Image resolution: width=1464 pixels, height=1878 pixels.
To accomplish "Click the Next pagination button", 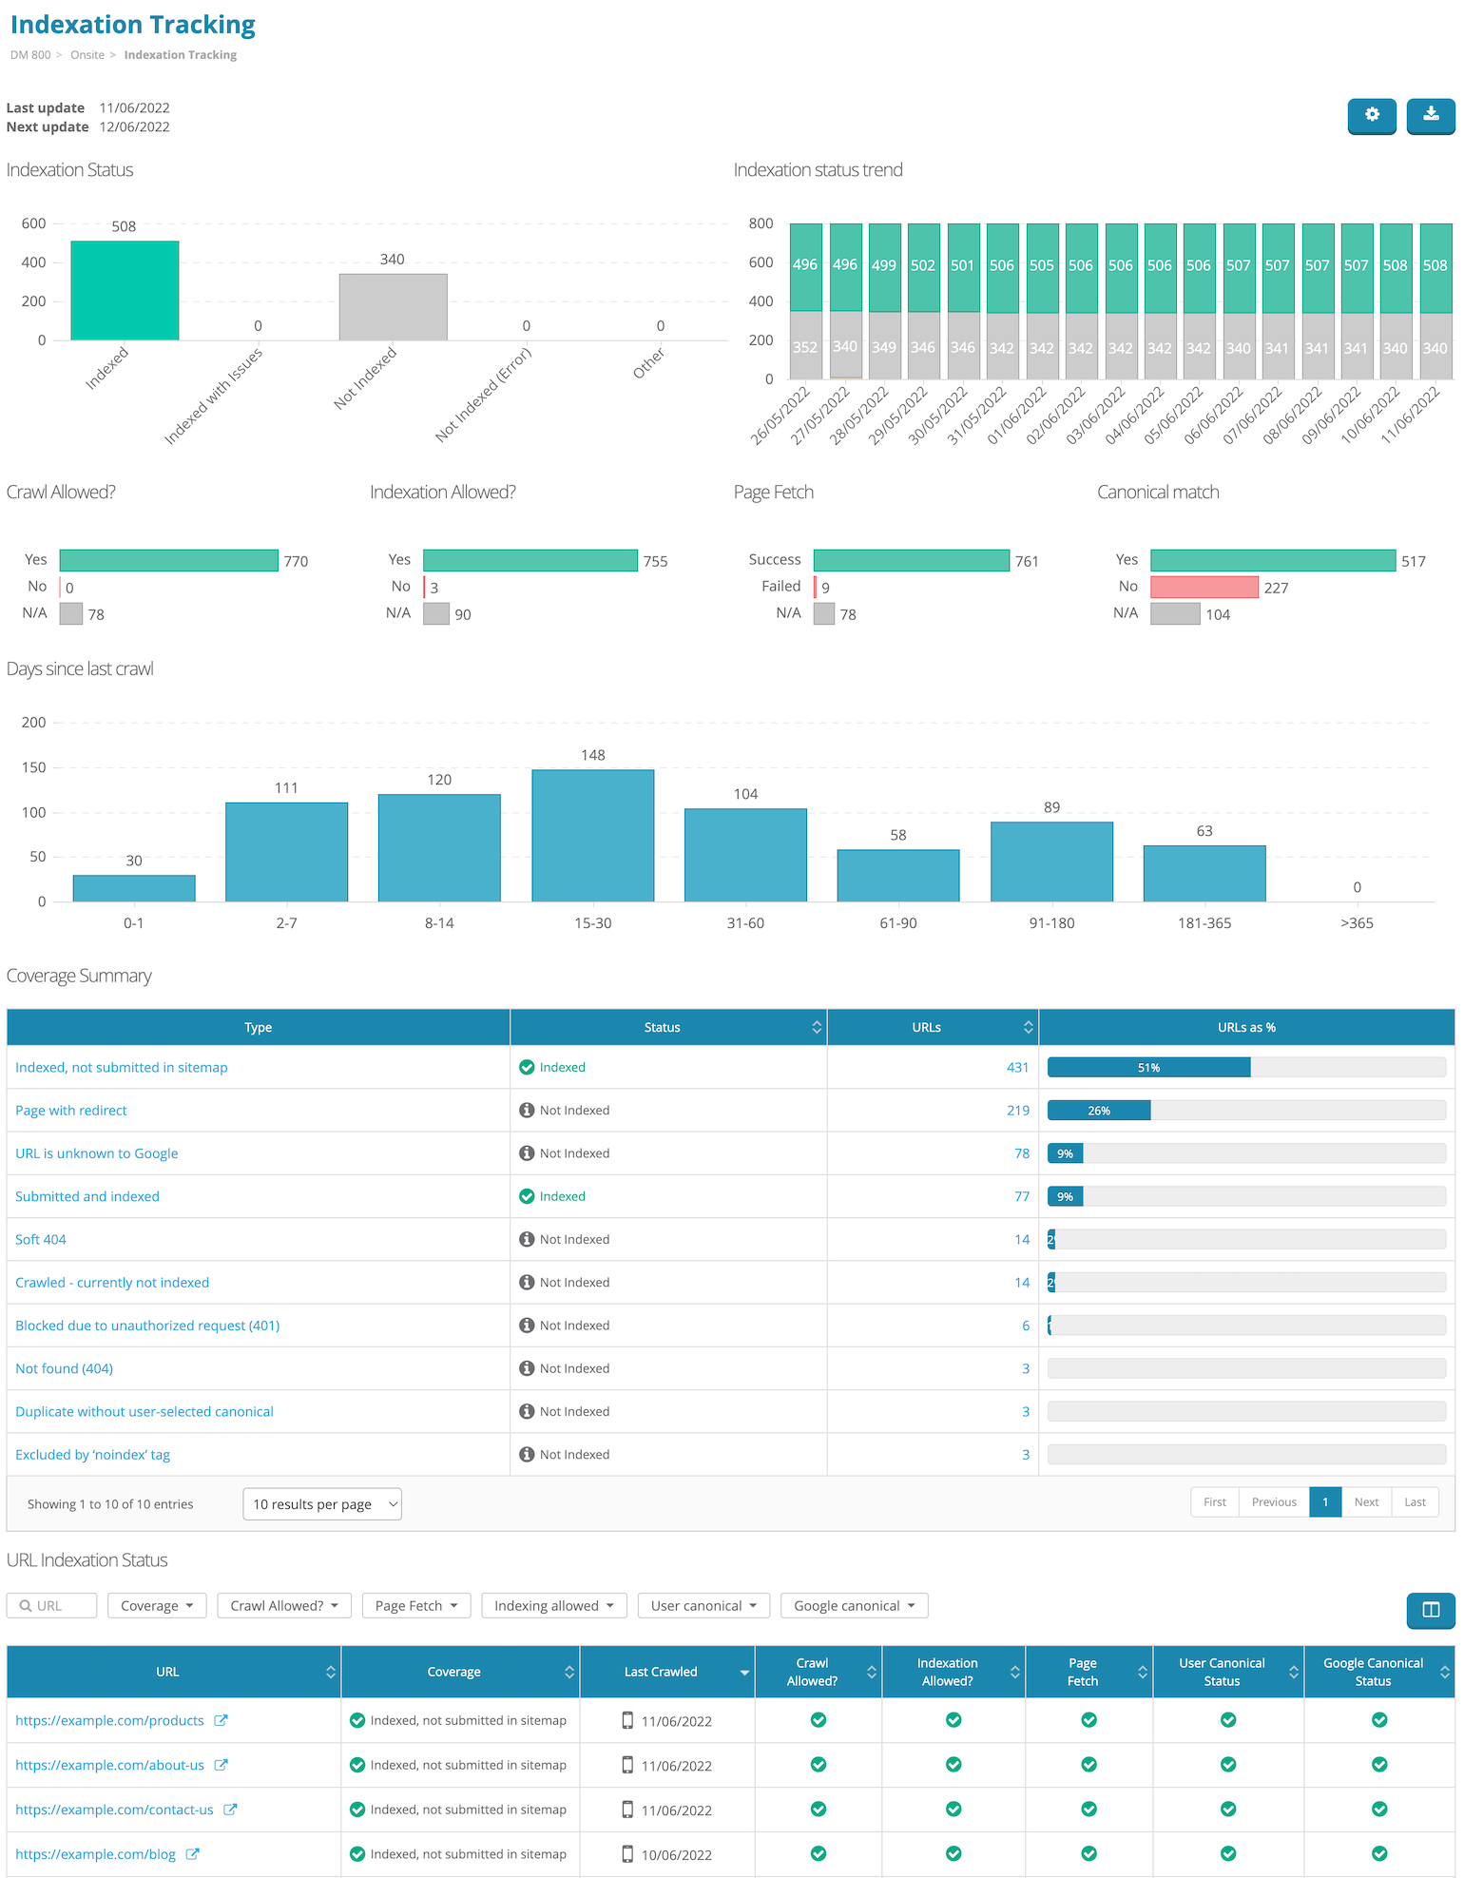I will [1366, 1502].
